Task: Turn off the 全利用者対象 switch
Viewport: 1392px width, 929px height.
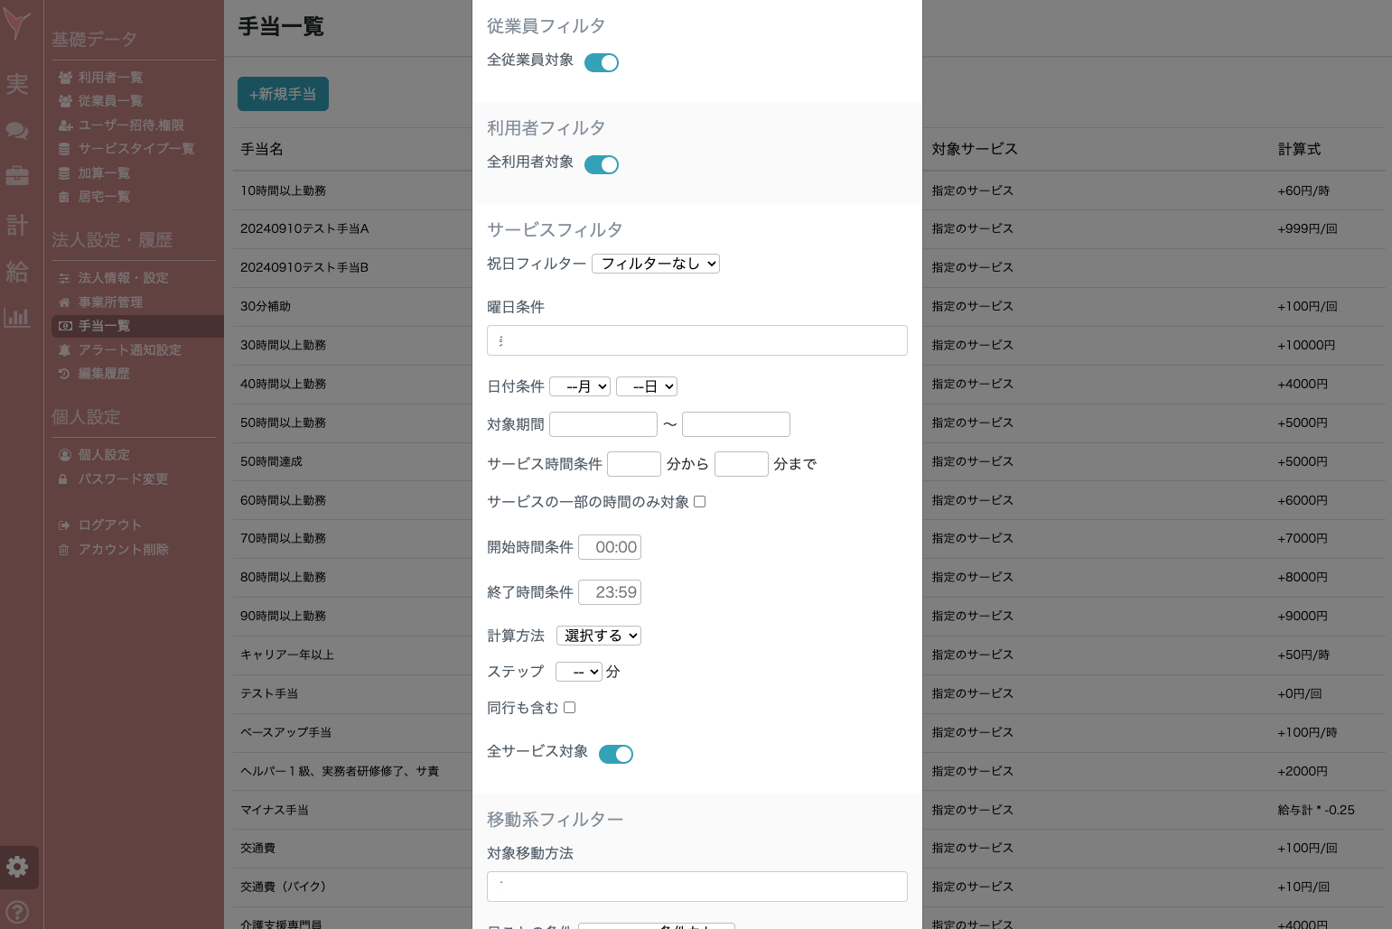Action: pyautogui.click(x=601, y=164)
